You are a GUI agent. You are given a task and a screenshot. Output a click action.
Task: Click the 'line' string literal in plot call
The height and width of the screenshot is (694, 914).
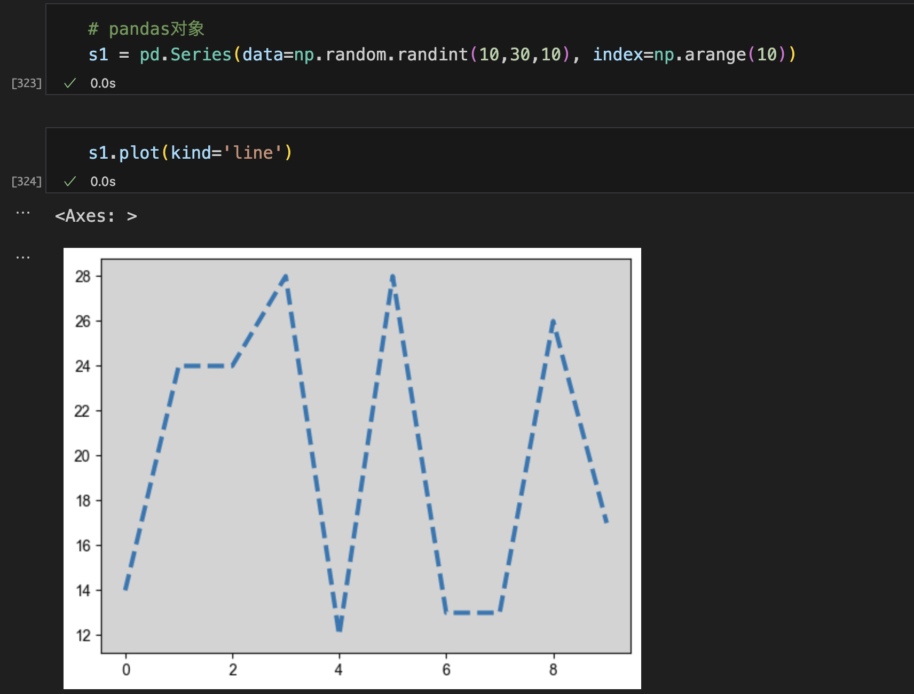coord(254,153)
